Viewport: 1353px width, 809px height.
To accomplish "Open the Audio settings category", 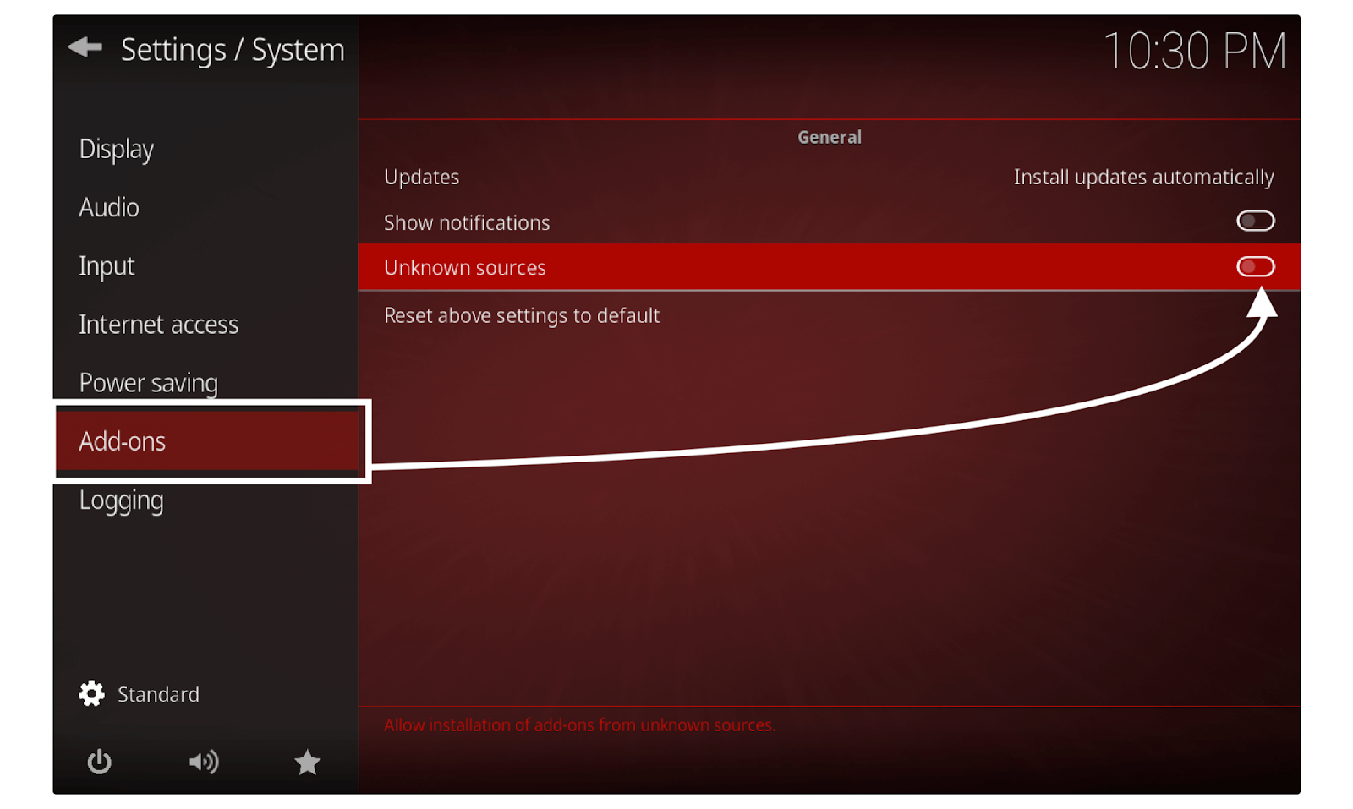I will [109, 207].
